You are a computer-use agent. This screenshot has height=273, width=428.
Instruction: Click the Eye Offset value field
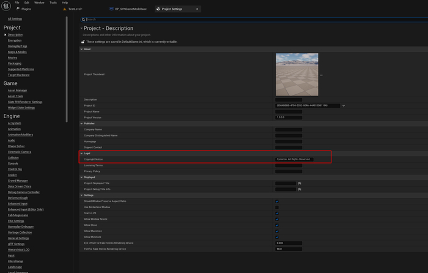click(x=288, y=243)
